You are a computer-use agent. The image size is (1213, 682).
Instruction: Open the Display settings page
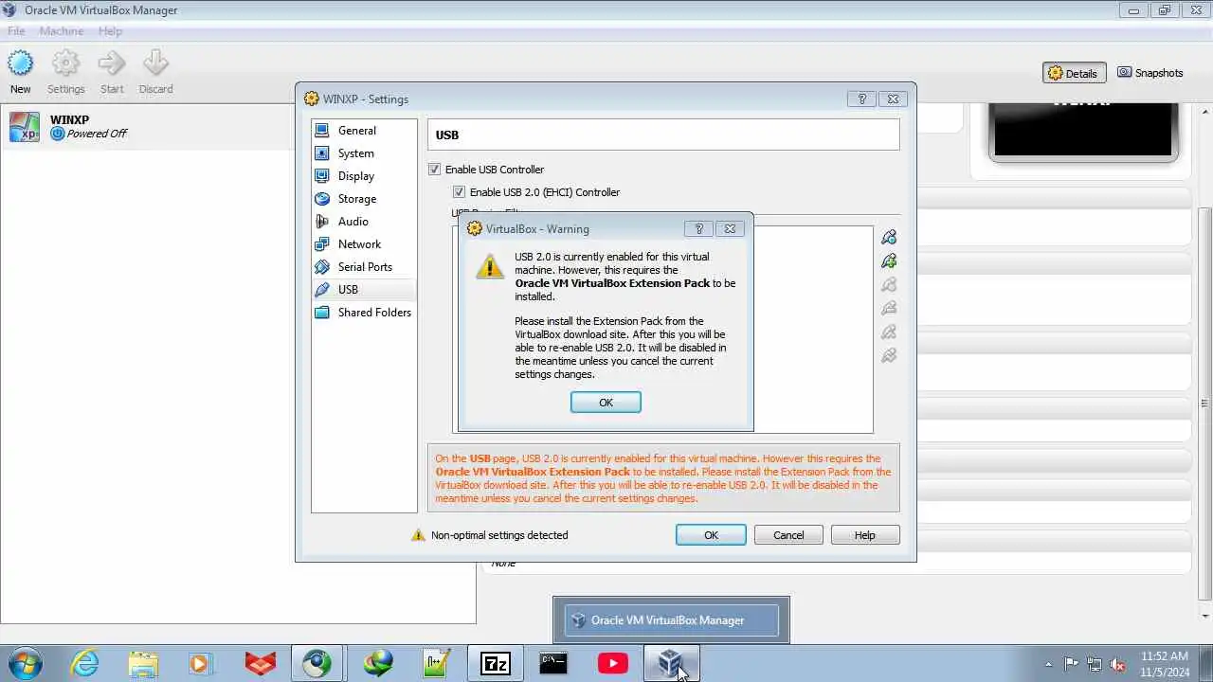pyautogui.click(x=364, y=176)
